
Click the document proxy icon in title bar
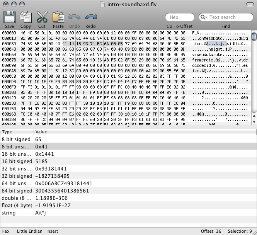point(102,4)
